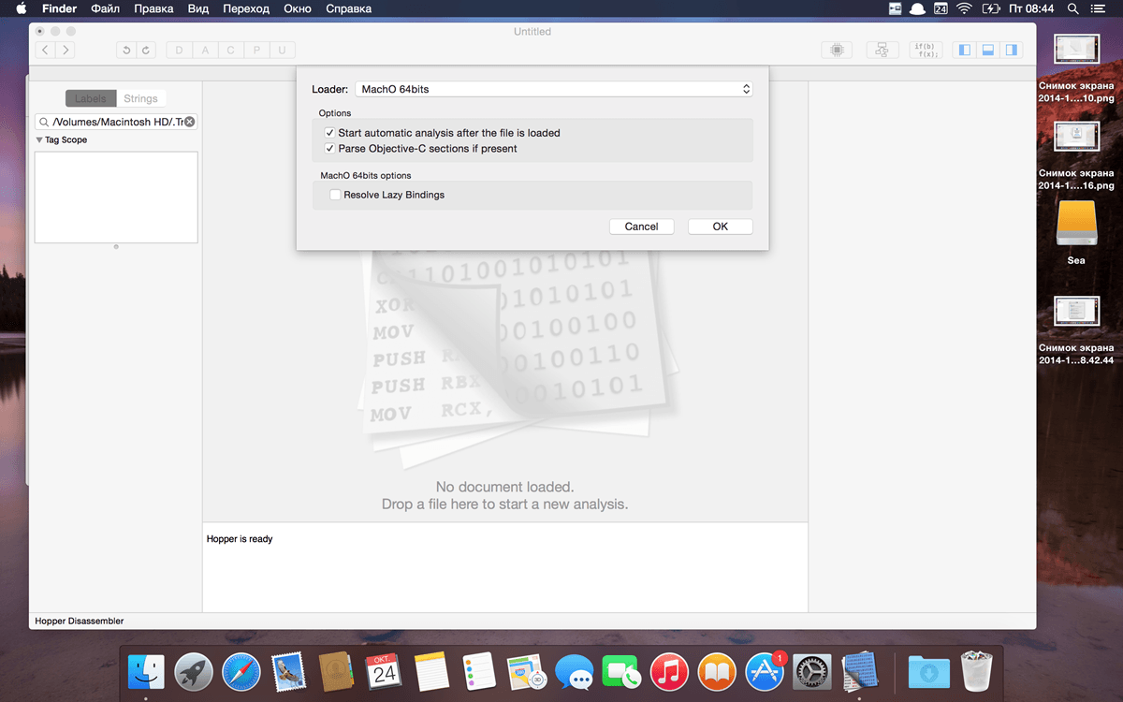Open System Preferences gear in Dock
Screen dimensions: 1123x702
pos(812,672)
